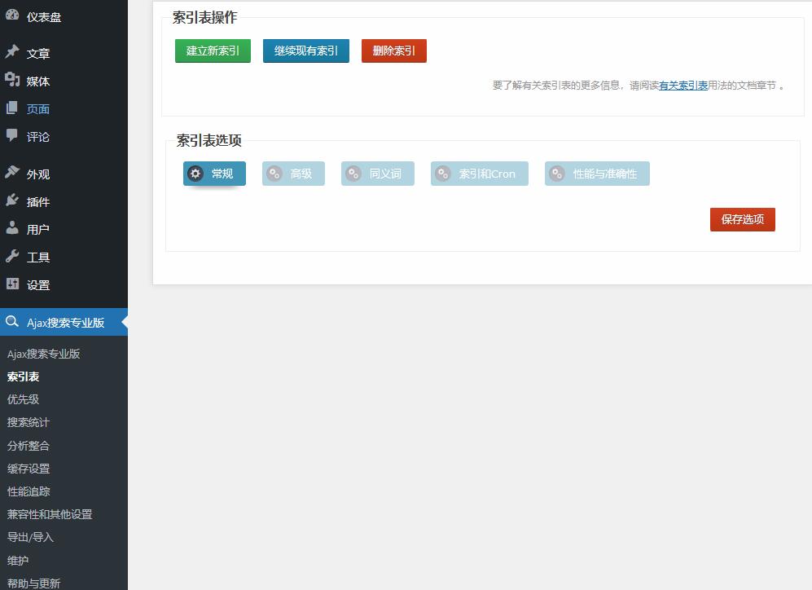Viewport: 812px width, 590px height.
Task: Open the 有关索引表 documentation link
Action: [683, 86]
